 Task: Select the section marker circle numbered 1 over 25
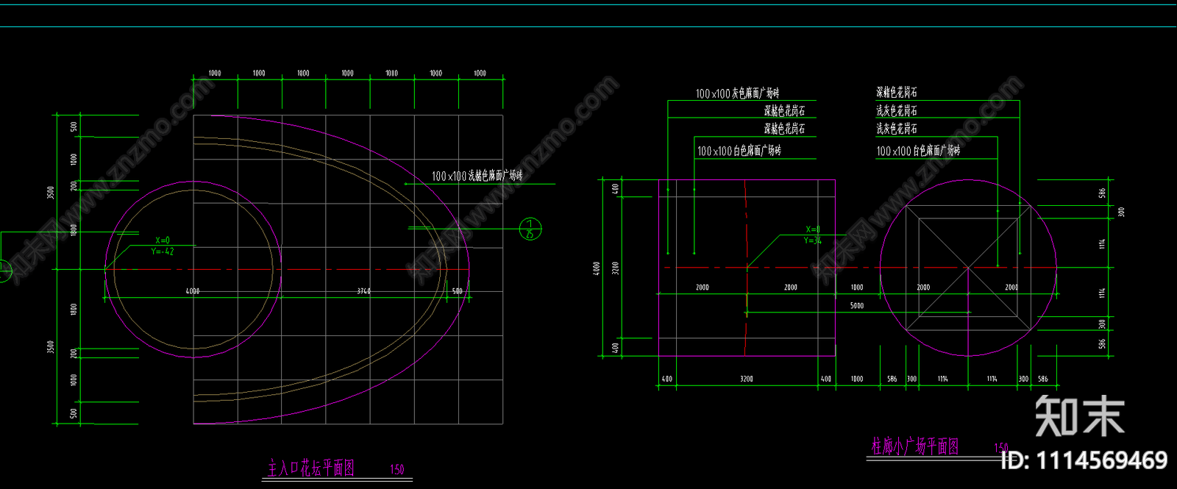coord(530,229)
